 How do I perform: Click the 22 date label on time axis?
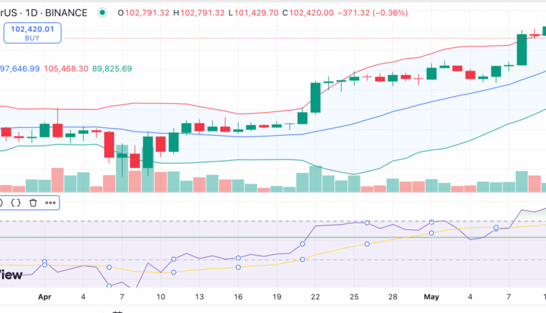point(316,297)
